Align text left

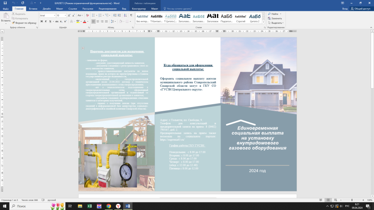click(93, 22)
